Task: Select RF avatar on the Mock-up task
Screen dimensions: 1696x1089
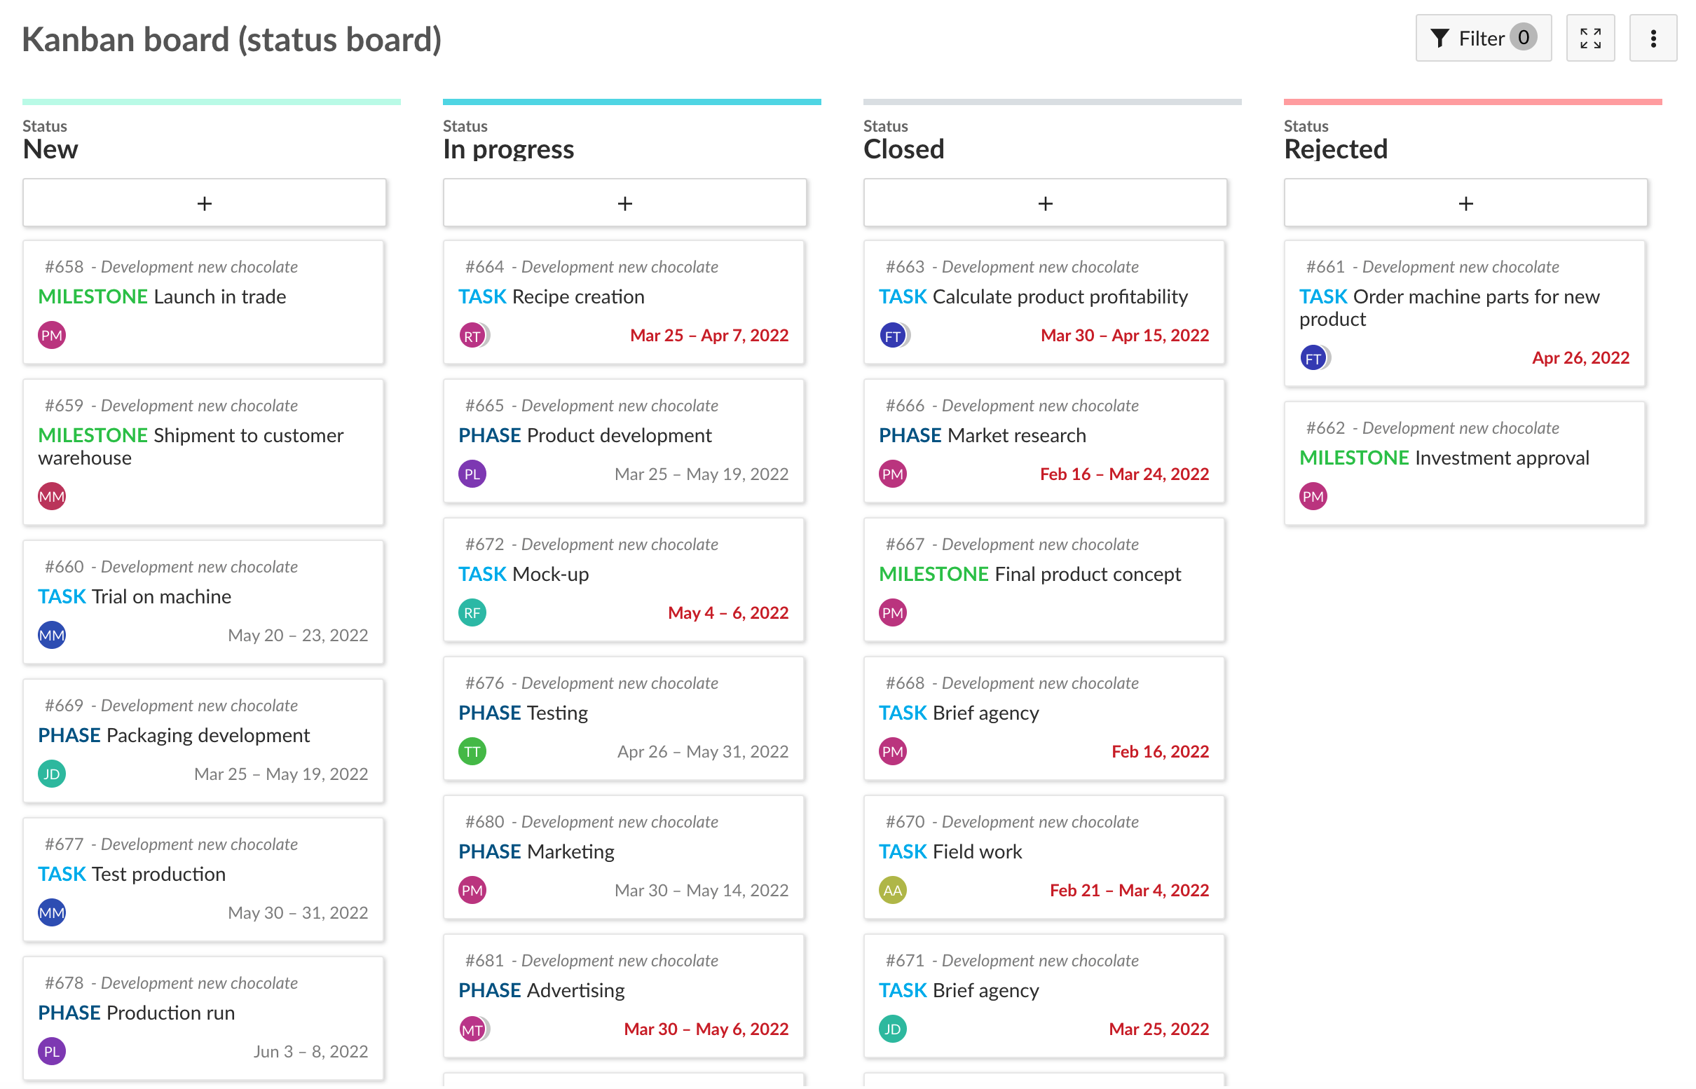Action: pos(472,612)
